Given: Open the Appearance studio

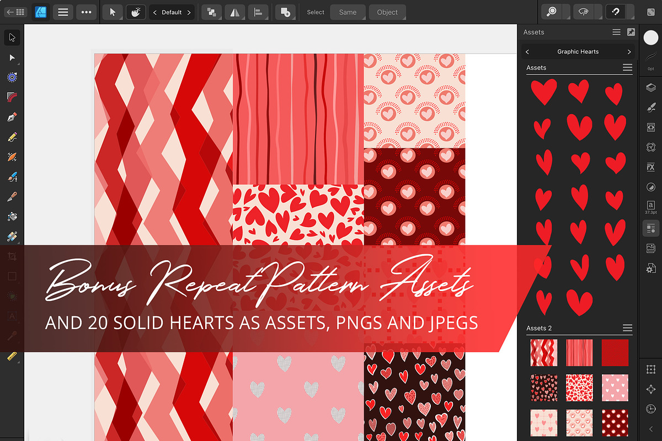Looking at the screenshot, I should point(651,127).
